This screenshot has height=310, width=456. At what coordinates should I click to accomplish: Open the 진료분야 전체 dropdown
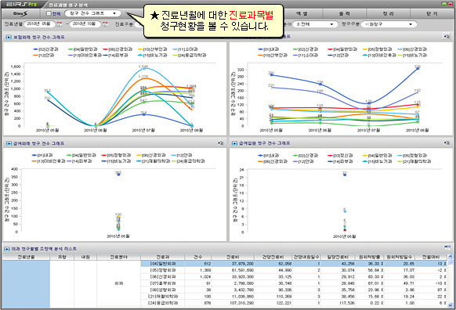click(315, 24)
